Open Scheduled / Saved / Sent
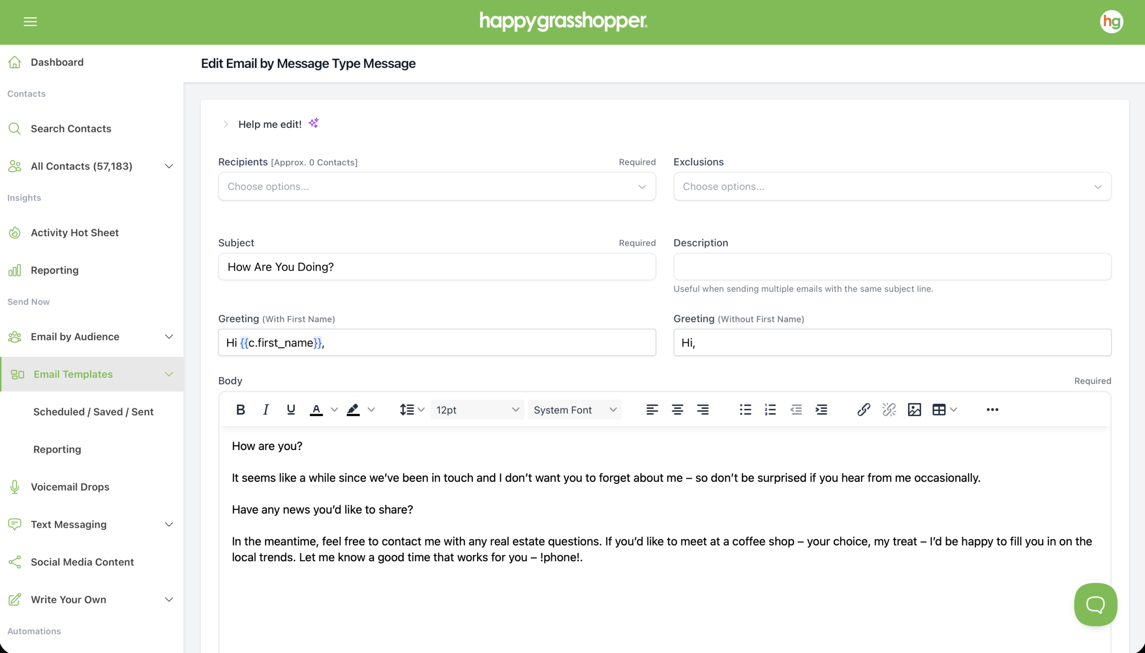This screenshot has width=1145, height=653. (x=93, y=412)
